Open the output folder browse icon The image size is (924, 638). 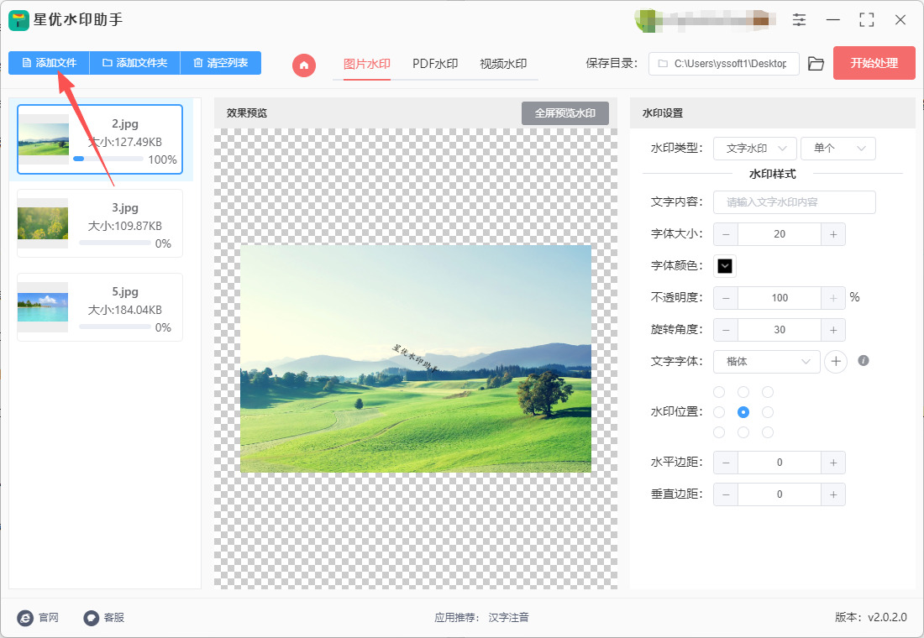point(816,64)
